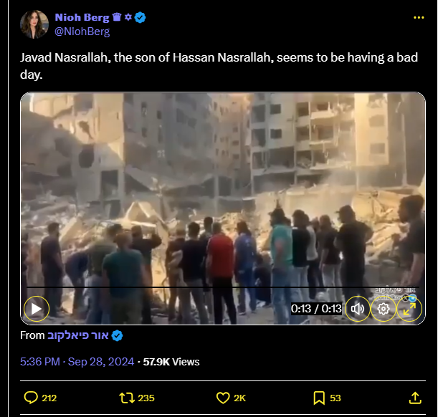This screenshot has width=438, height=417.
Task: Click the 57.9K Views count
Action: [171, 362]
